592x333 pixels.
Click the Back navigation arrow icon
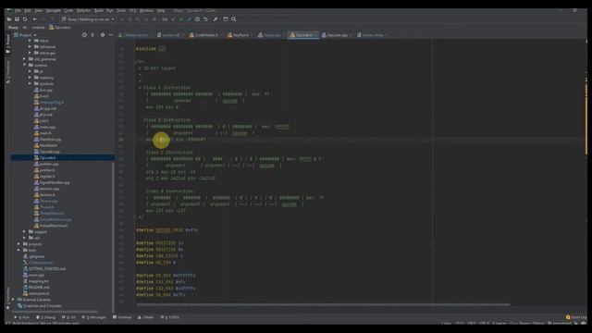[x=35, y=19]
